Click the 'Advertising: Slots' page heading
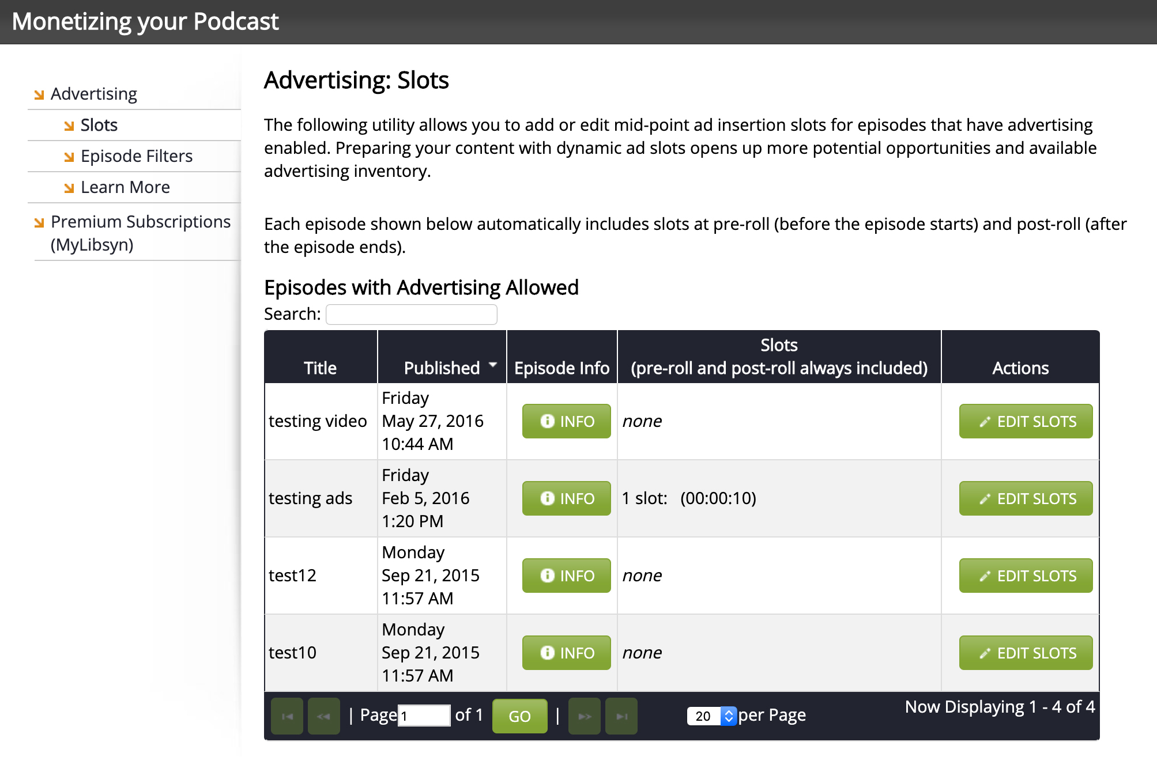Screen dimensions: 1157x757 point(356,80)
